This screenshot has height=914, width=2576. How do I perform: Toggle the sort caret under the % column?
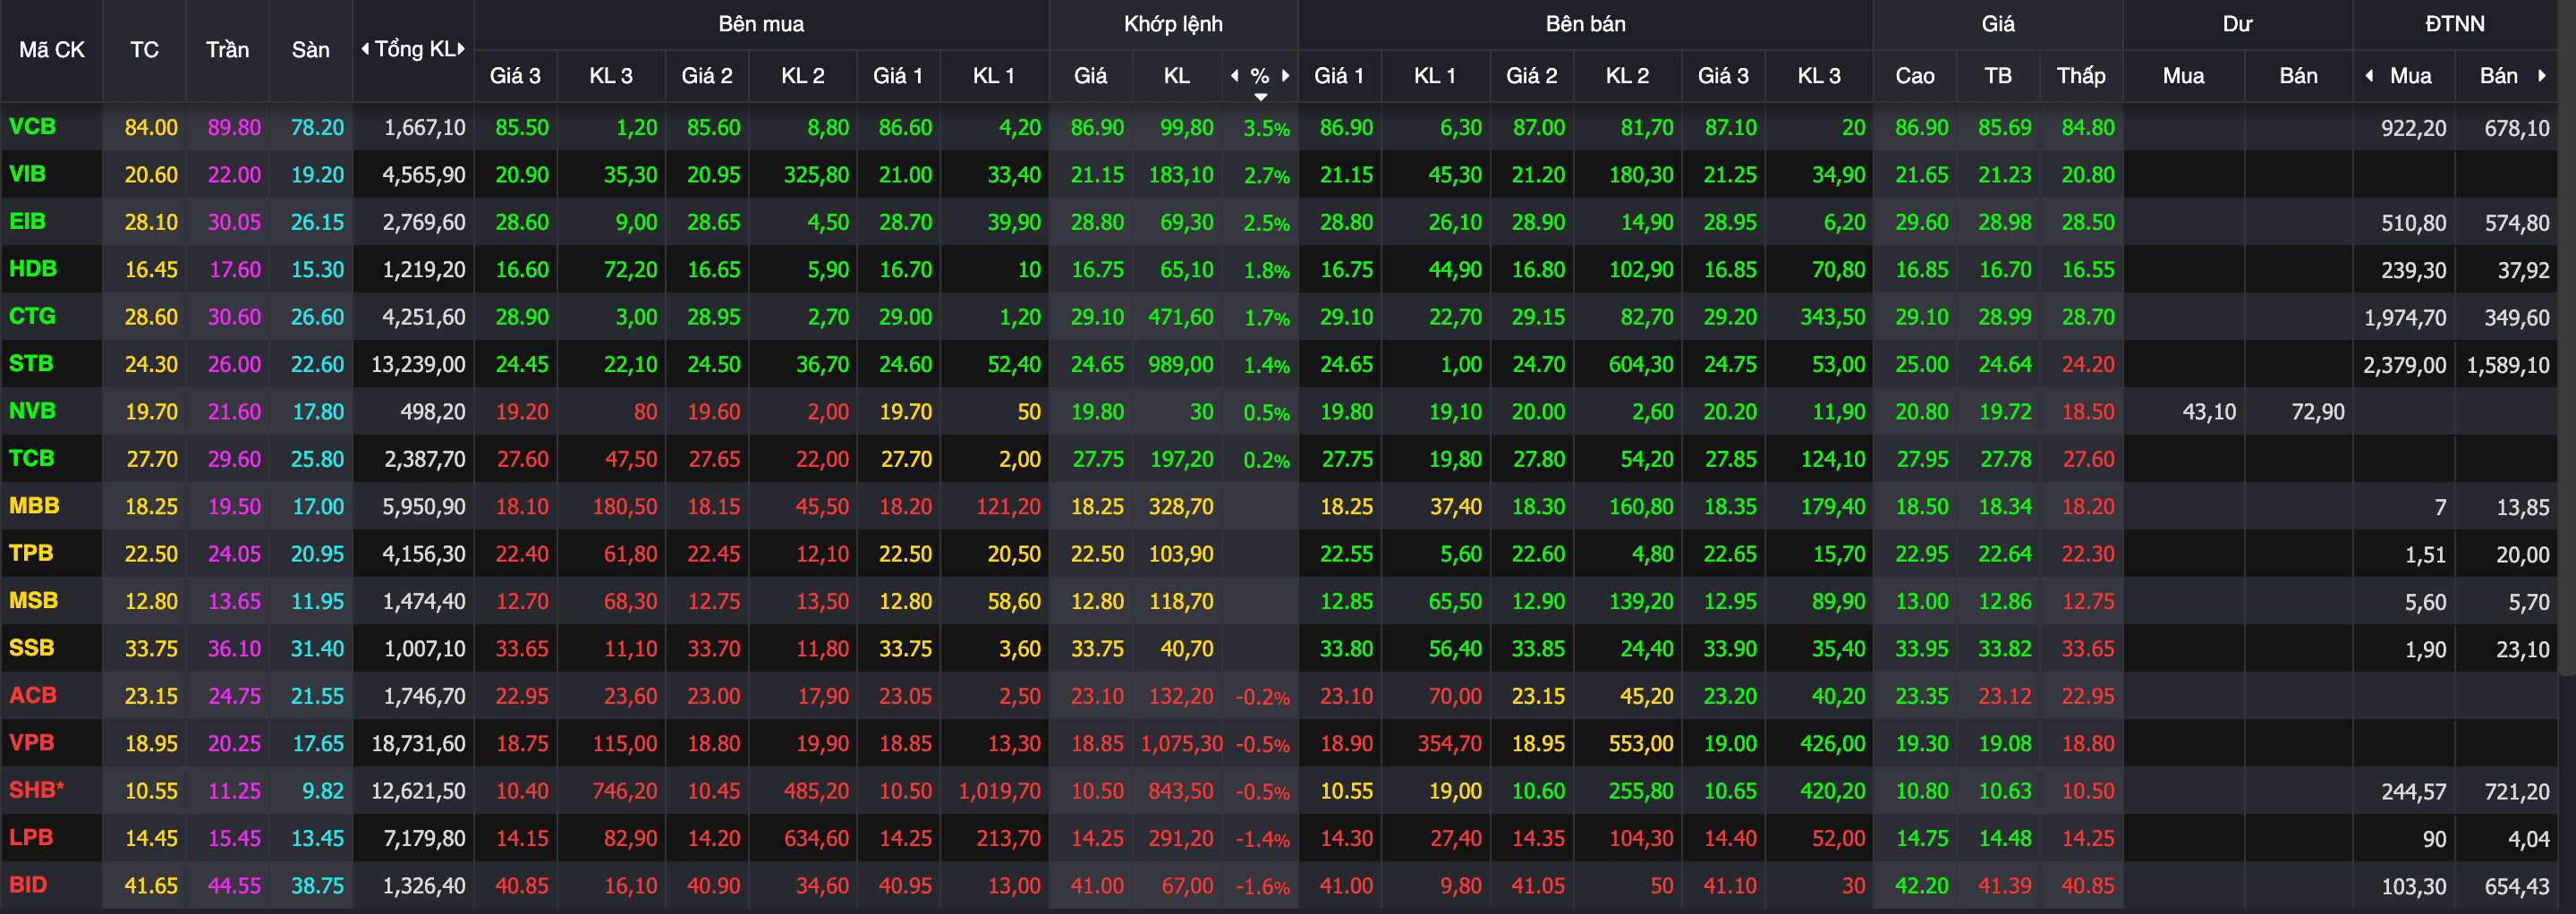click(1261, 97)
